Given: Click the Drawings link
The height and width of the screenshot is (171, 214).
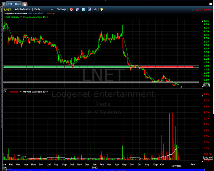Looking at the screenshot, I should [x=50, y=14].
